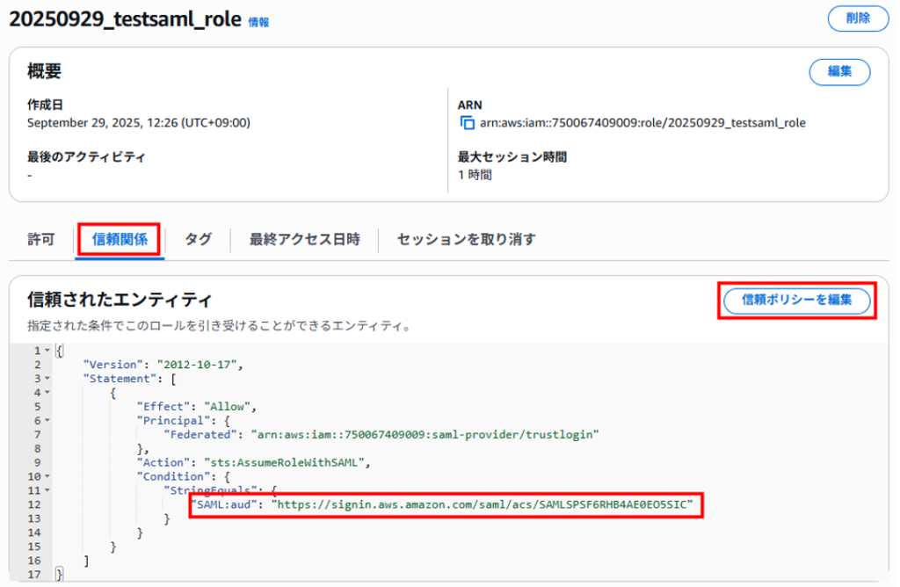Collapse the root JSON block at line 1
Viewport: 900px width, 587px height.
coord(47,351)
